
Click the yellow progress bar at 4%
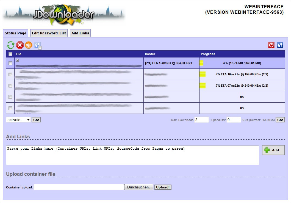click(x=201, y=63)
